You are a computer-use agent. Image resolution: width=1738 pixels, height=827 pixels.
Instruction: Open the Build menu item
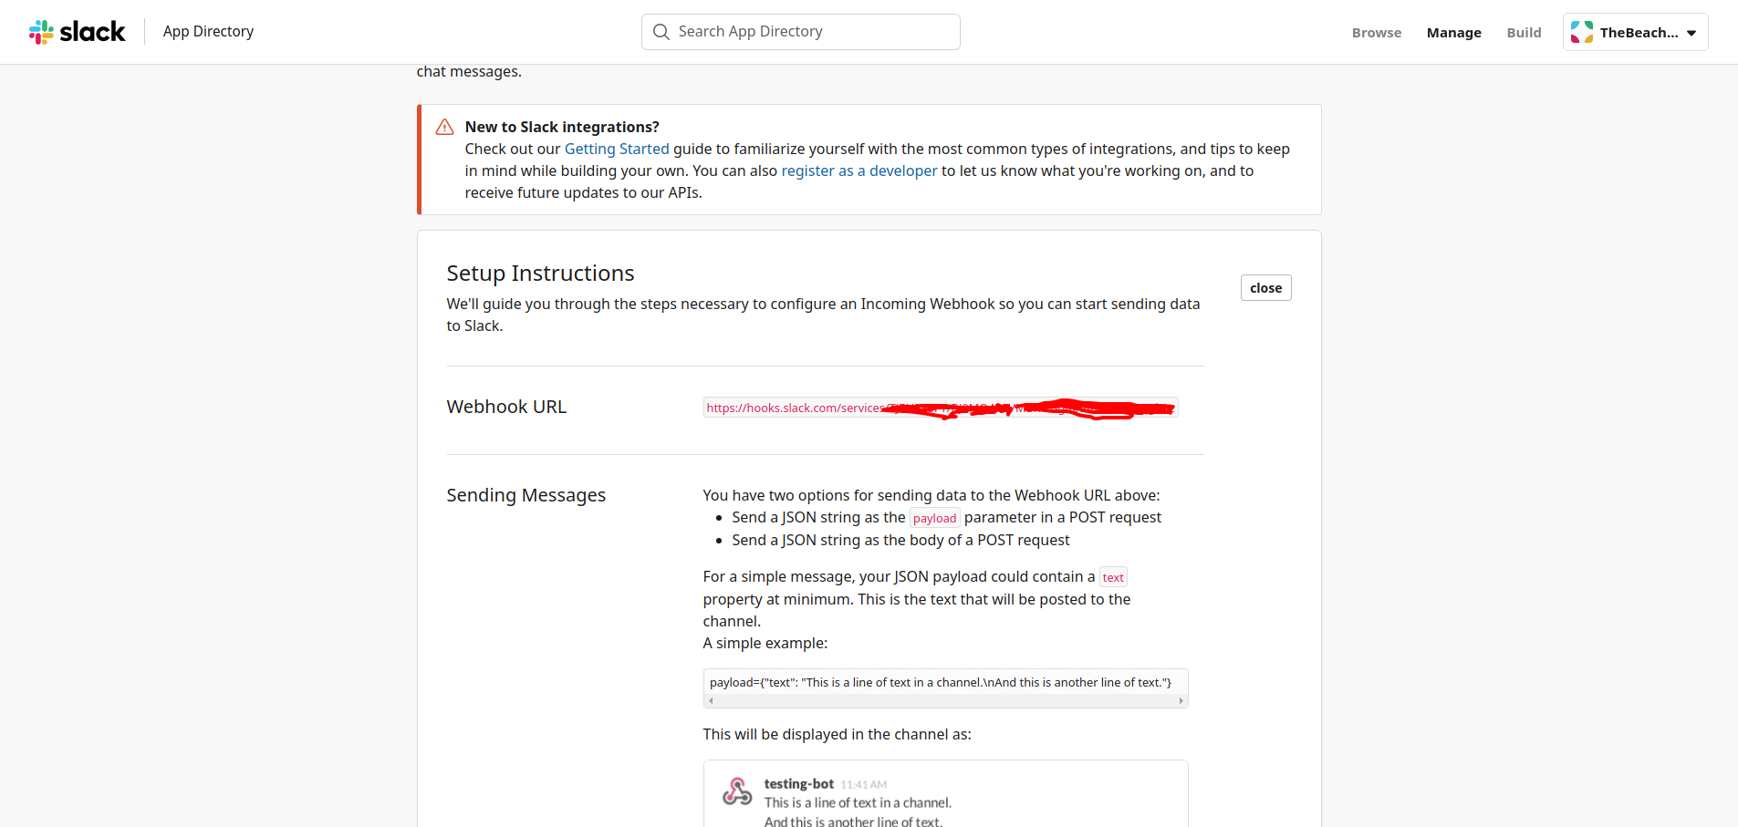point(1524,33)
